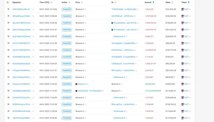Click ACT token icon in 12:00:59 row

pos(183,77)
